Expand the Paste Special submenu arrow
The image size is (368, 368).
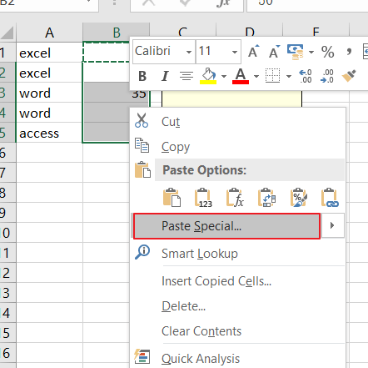(332, 225)
